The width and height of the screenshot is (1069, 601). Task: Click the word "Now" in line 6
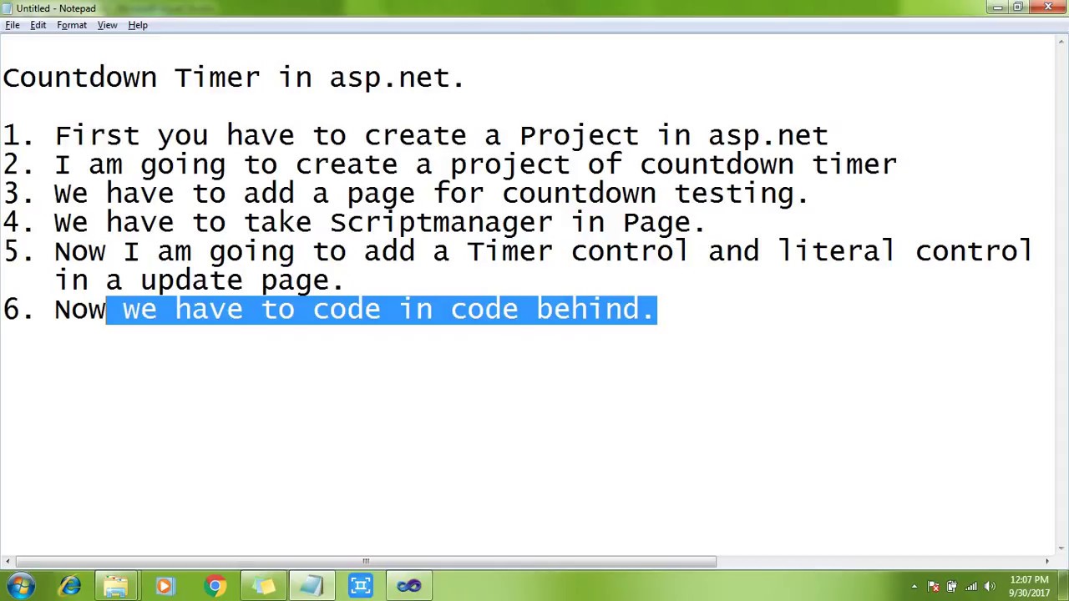click(x=80, y=310)
